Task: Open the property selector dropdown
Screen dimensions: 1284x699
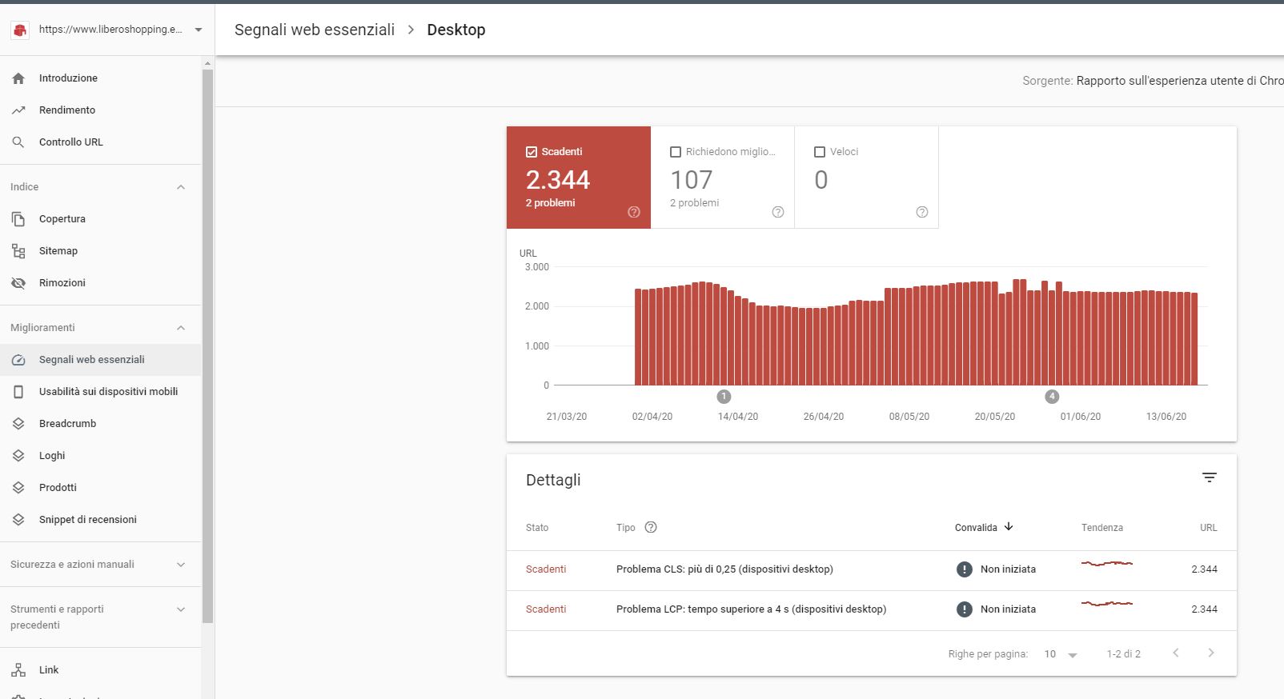Action: coord(198,30)
